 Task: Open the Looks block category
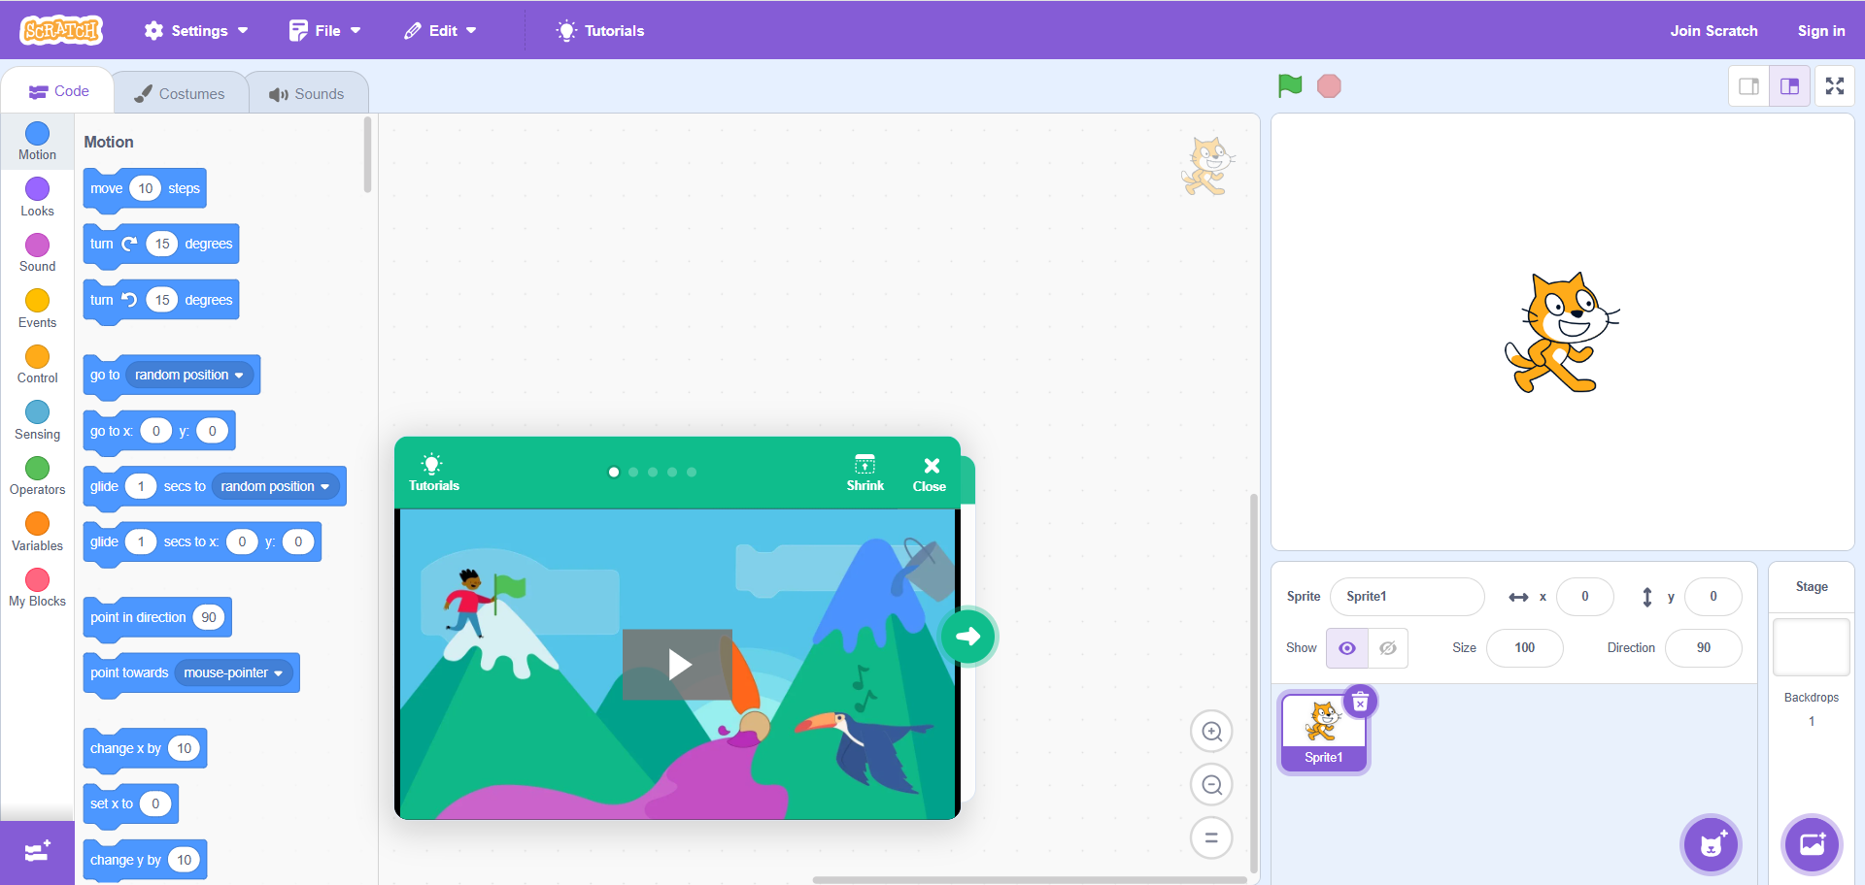[x=37, y=197]
